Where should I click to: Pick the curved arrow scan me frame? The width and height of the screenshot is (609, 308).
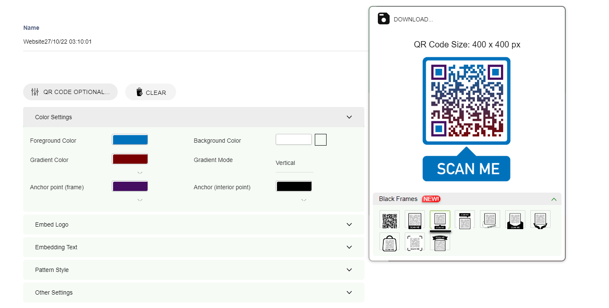490,220
